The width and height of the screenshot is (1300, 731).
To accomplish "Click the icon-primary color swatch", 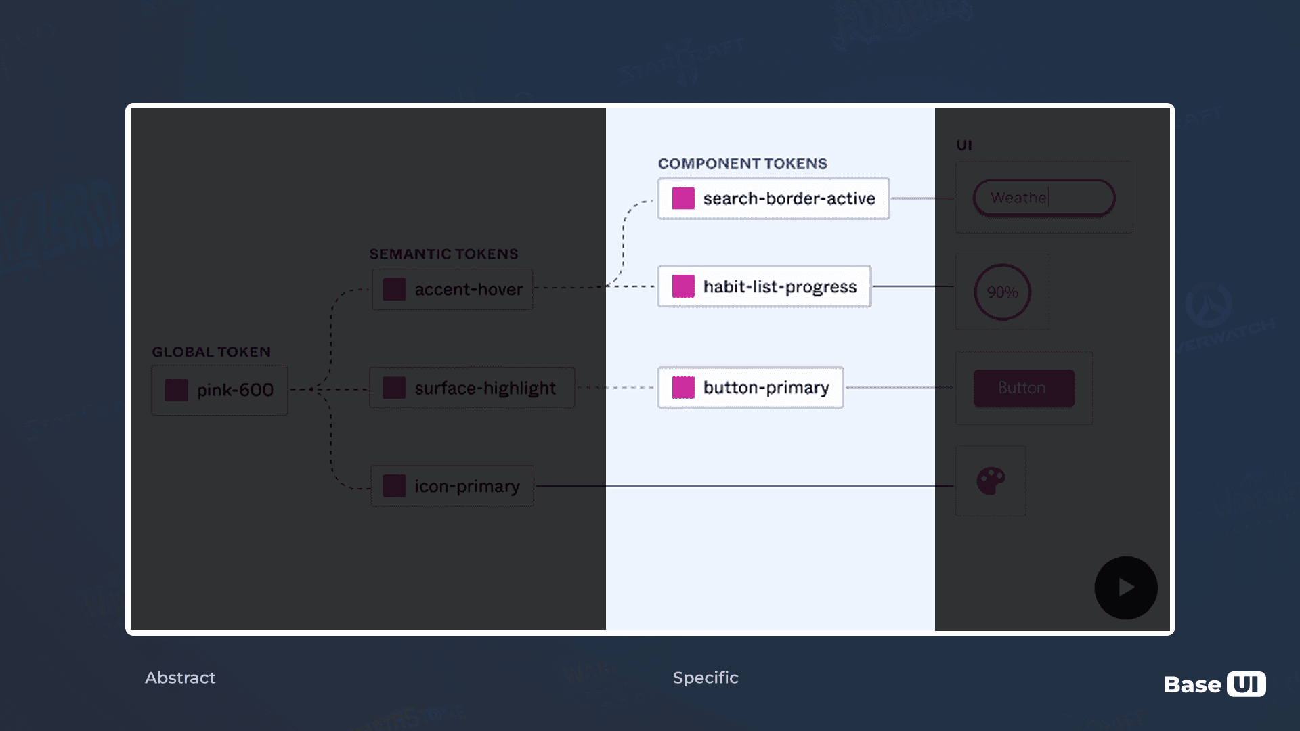I will [x=394, y=486].
